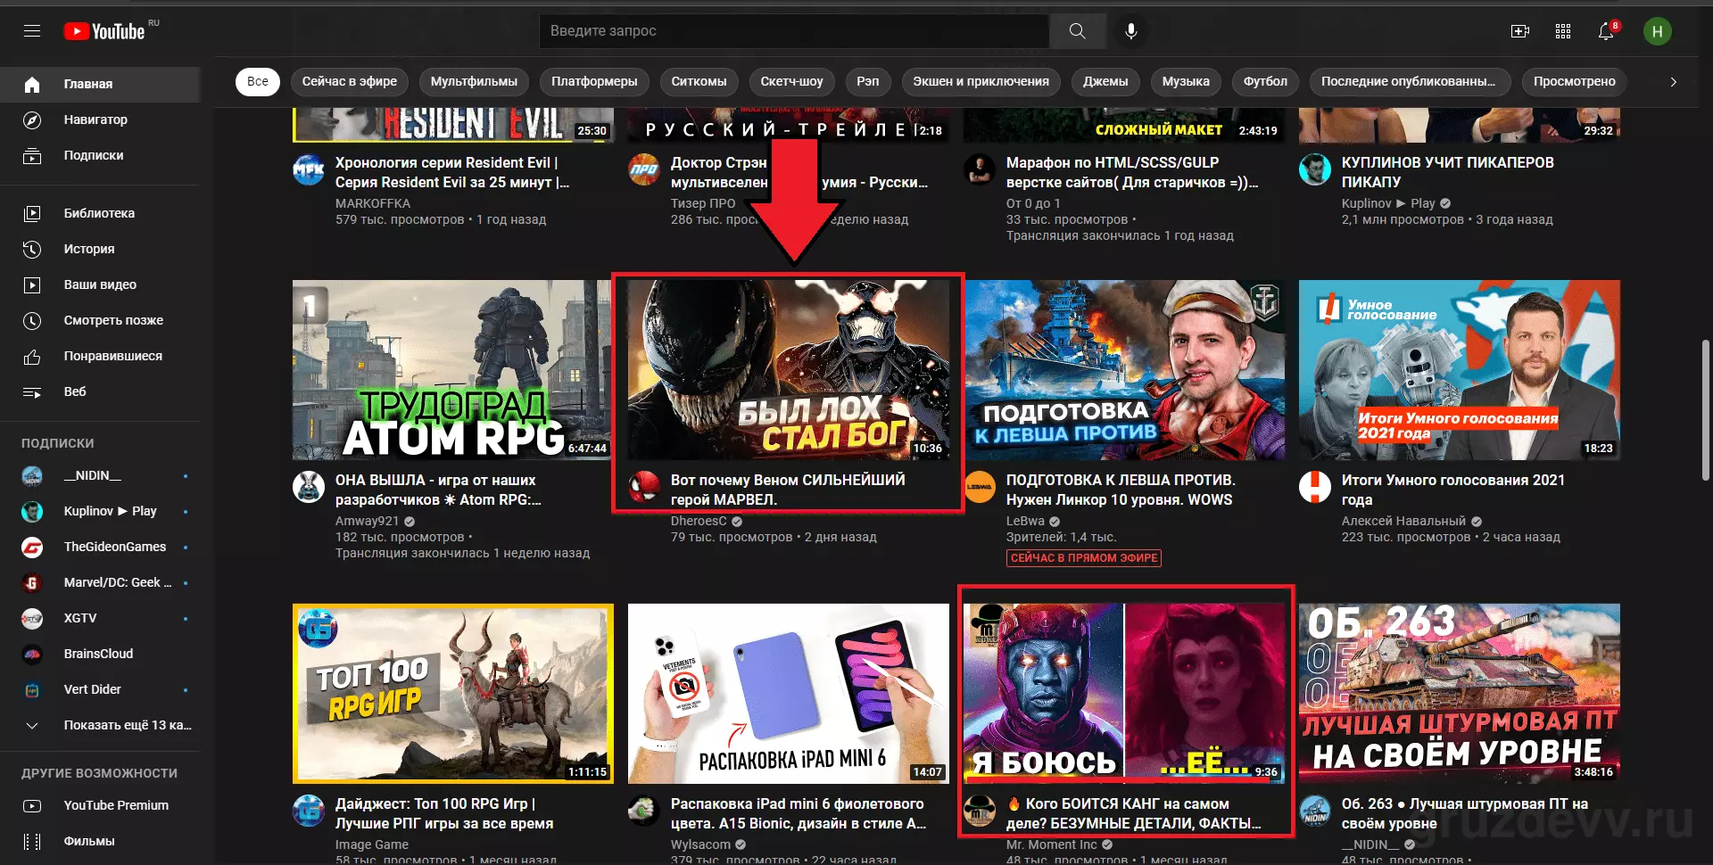Open the Marvel/DC: Geek subscription
1713x865 pixels.
(100, 582)
